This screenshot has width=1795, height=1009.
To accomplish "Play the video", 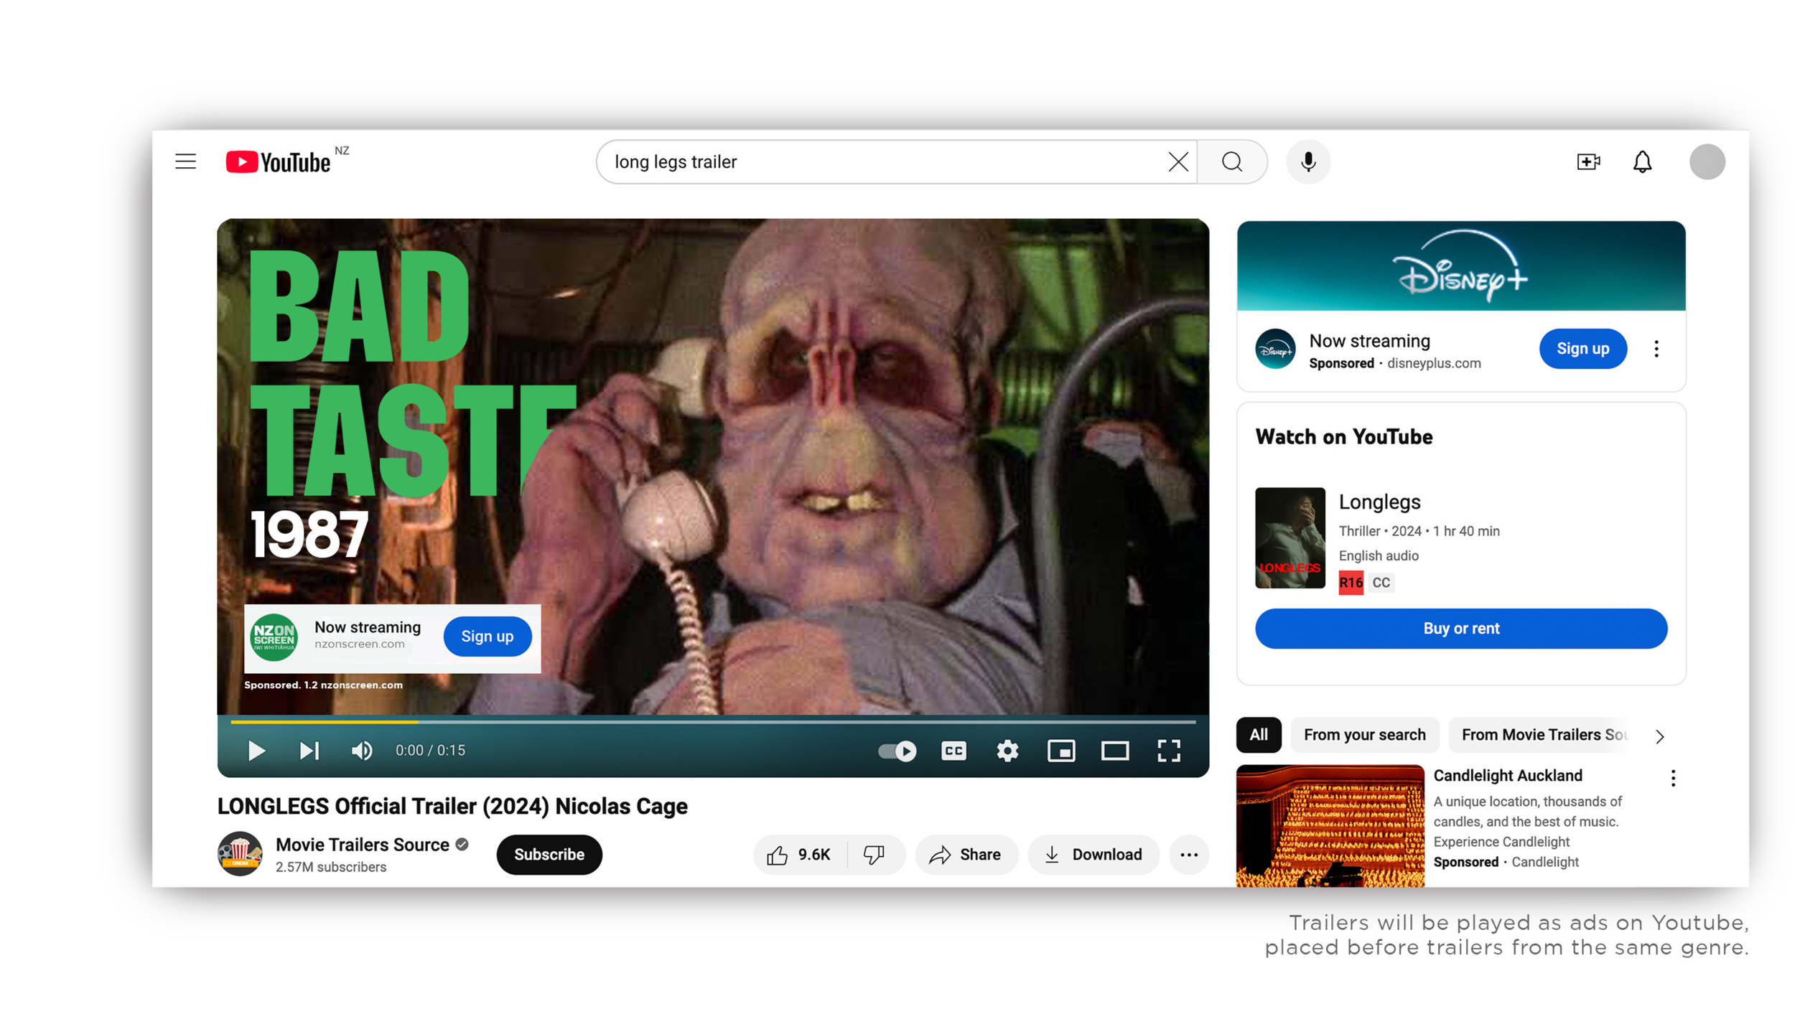I will click(256, 751).
